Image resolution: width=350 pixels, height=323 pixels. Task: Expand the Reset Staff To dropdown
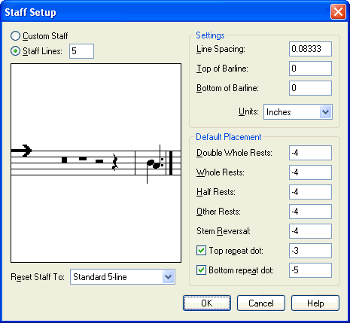point(168,277)
